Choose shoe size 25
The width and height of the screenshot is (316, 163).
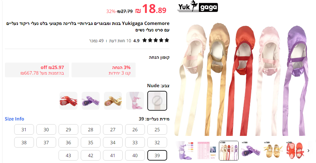tap(157, 129)
